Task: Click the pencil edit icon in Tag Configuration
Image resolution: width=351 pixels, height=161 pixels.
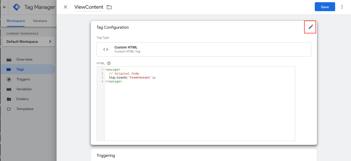Action: tap(310, 27)
